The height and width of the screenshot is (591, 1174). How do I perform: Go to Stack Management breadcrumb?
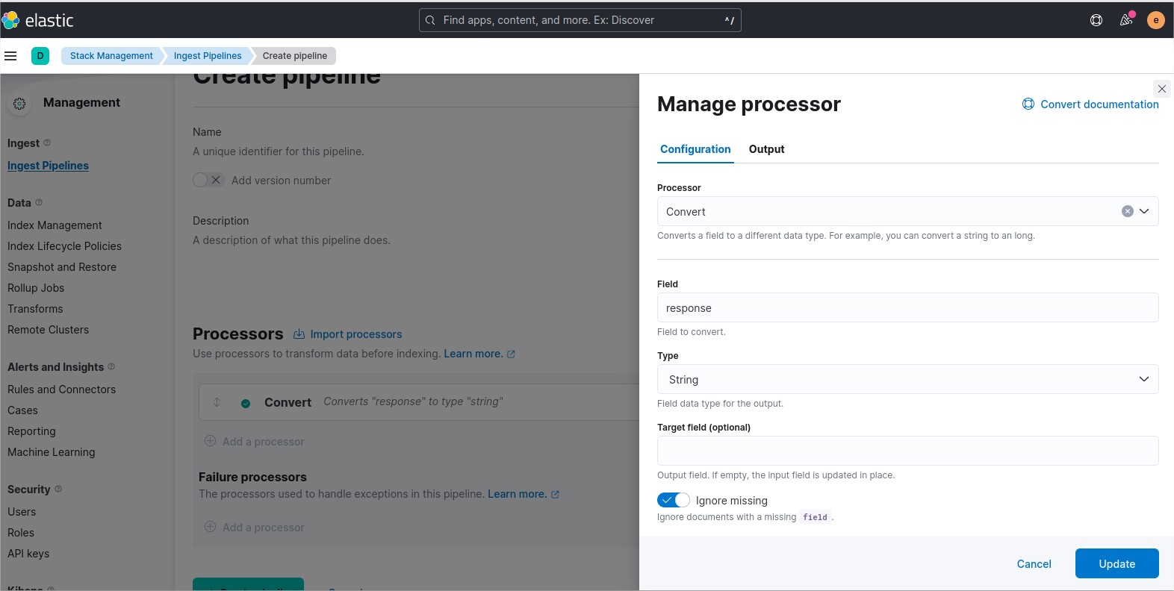click(111, 56)
